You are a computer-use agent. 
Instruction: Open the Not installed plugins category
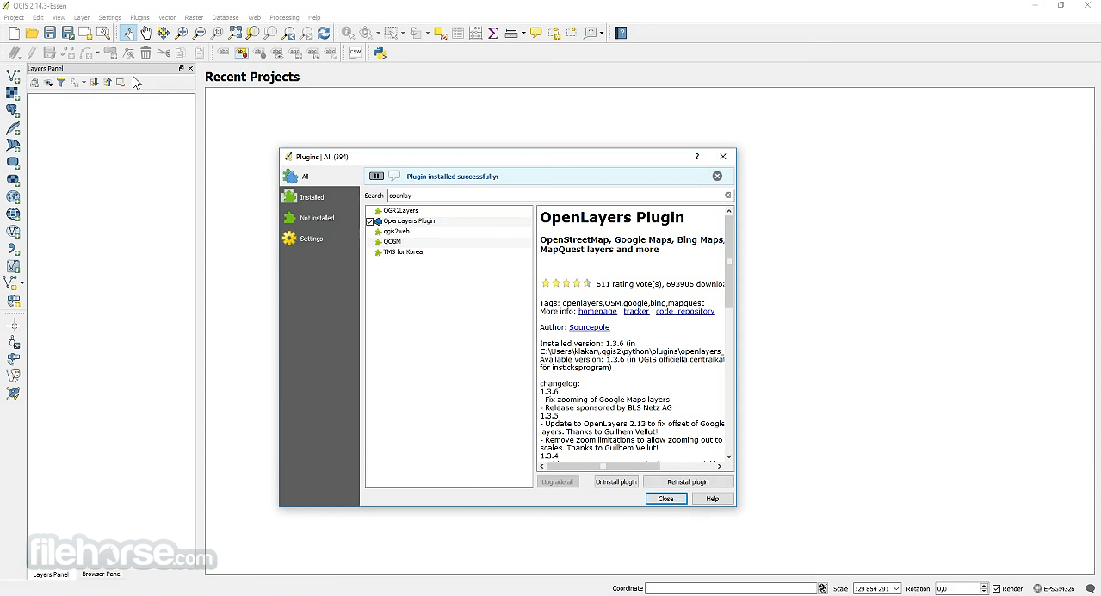[319, 218]
